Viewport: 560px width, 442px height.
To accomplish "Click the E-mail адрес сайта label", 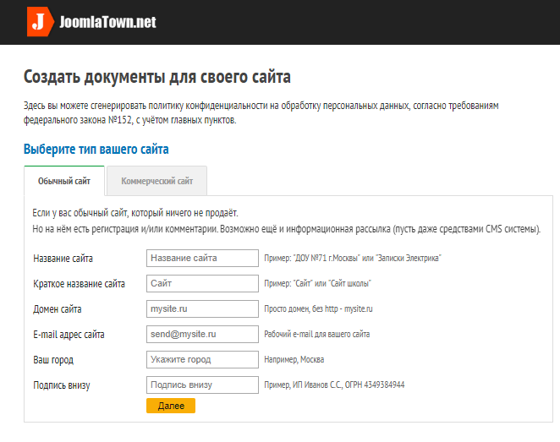I will (69, 335).
